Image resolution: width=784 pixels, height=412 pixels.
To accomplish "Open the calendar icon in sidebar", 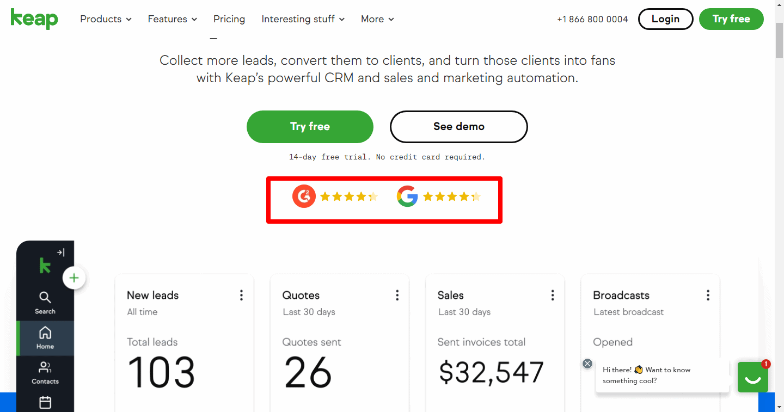I will coord(45,402).
